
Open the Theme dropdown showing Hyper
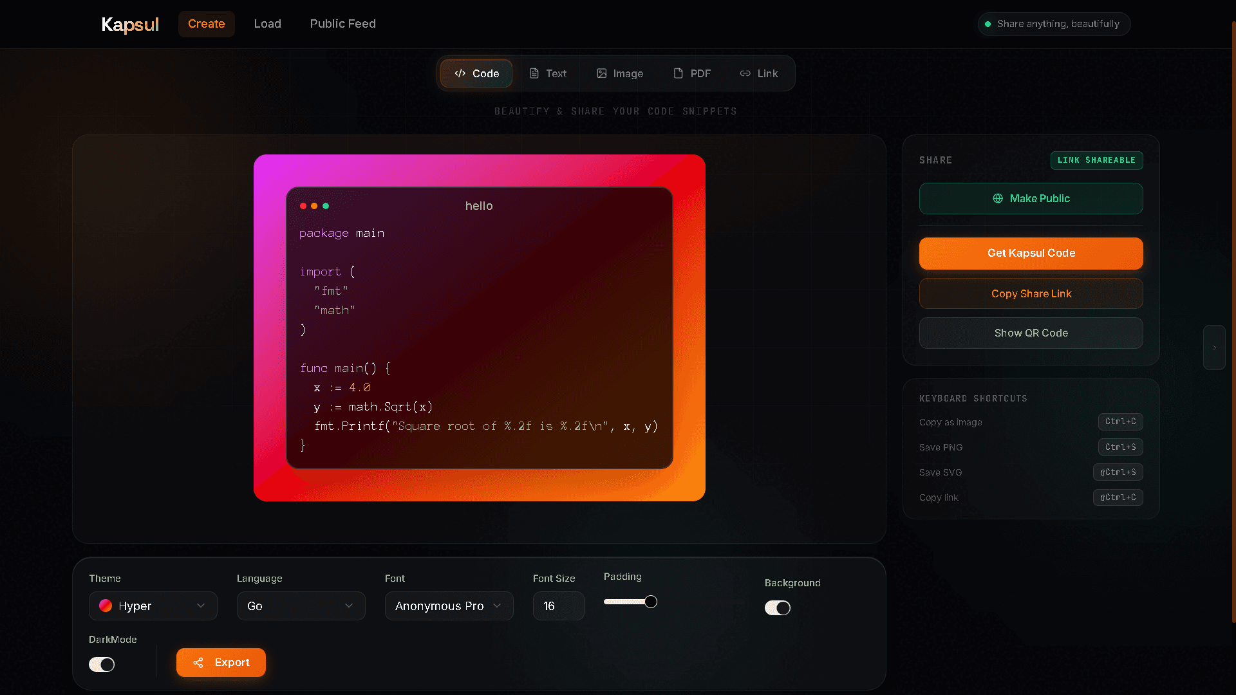pos(153,606)
